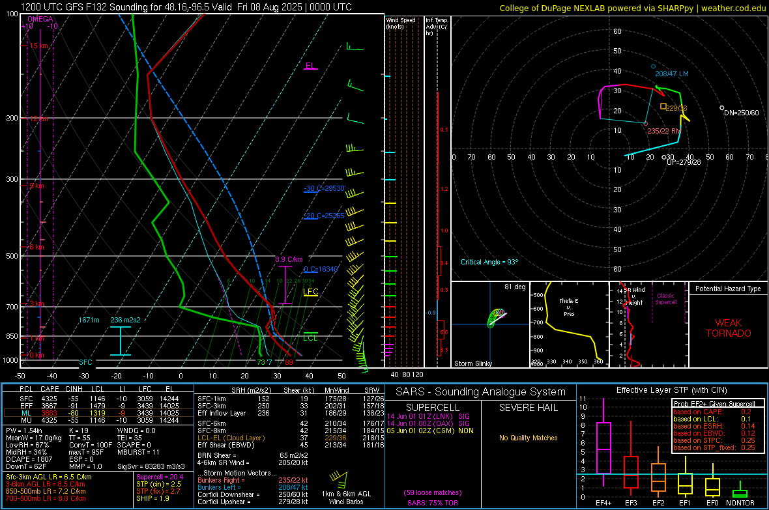Screen dimensions: 769x510
Task: Click the 05 Jun 01 02Z (CSM) NON analog
Action: click(x=430, y=431)
